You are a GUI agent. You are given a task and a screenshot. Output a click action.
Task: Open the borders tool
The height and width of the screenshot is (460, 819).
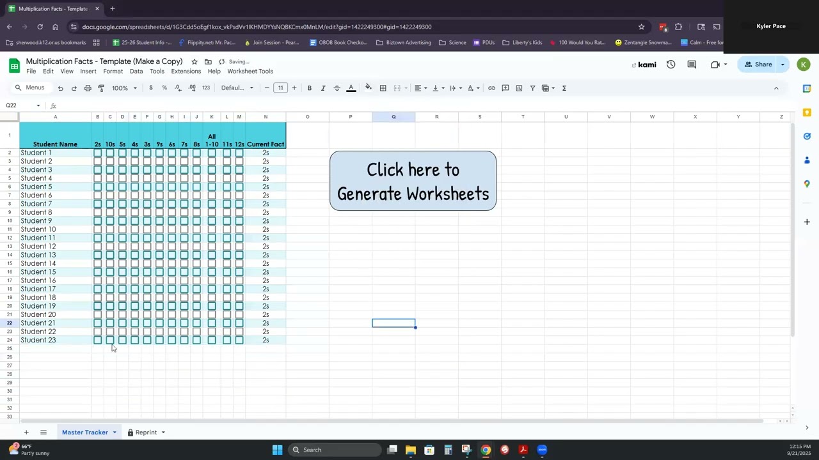pos(383,88)
